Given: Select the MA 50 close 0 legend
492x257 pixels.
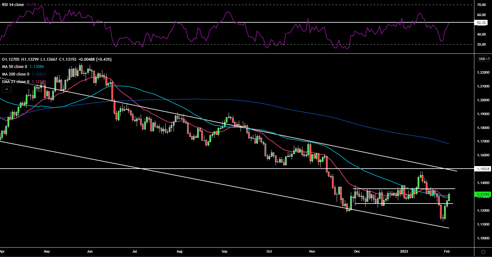Looking at the screenshot, I should [15, 67].
